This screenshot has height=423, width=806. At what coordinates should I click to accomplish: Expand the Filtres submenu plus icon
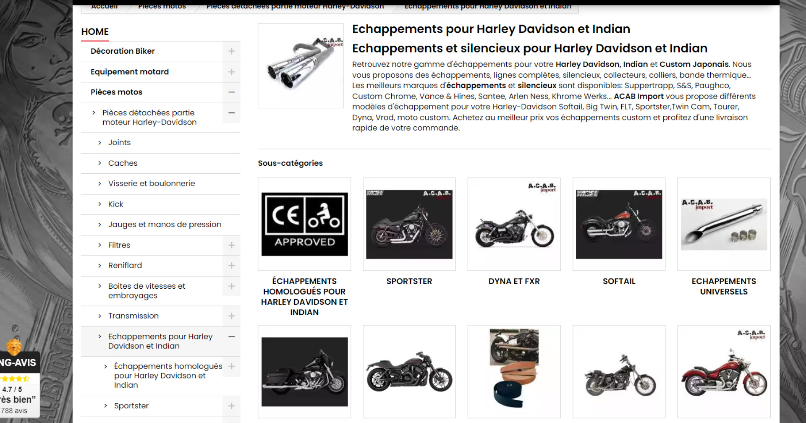click(x=231, y=245)
